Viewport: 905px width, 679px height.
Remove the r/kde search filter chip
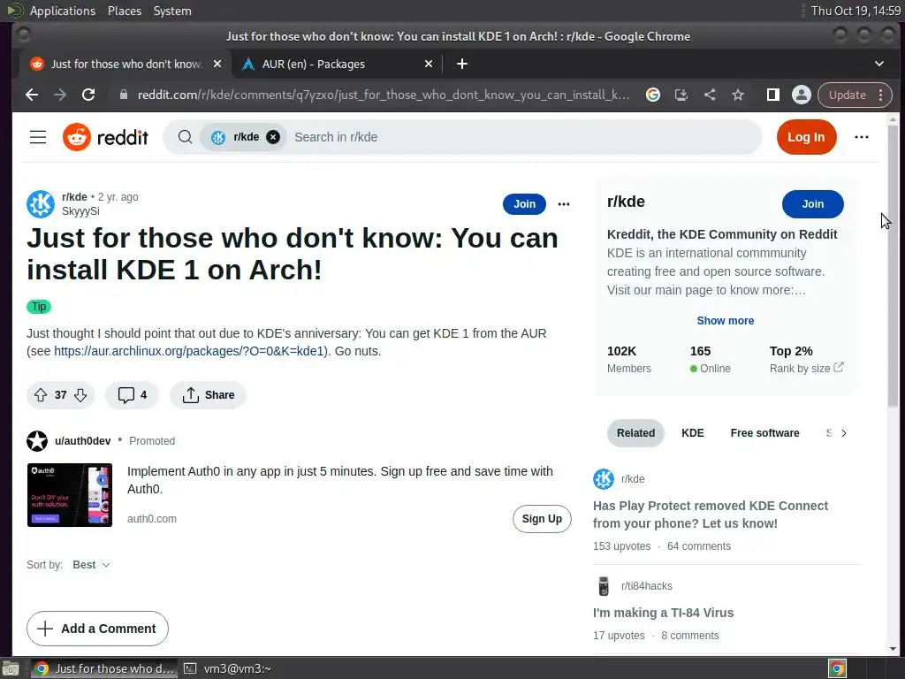tap(273, 137)
